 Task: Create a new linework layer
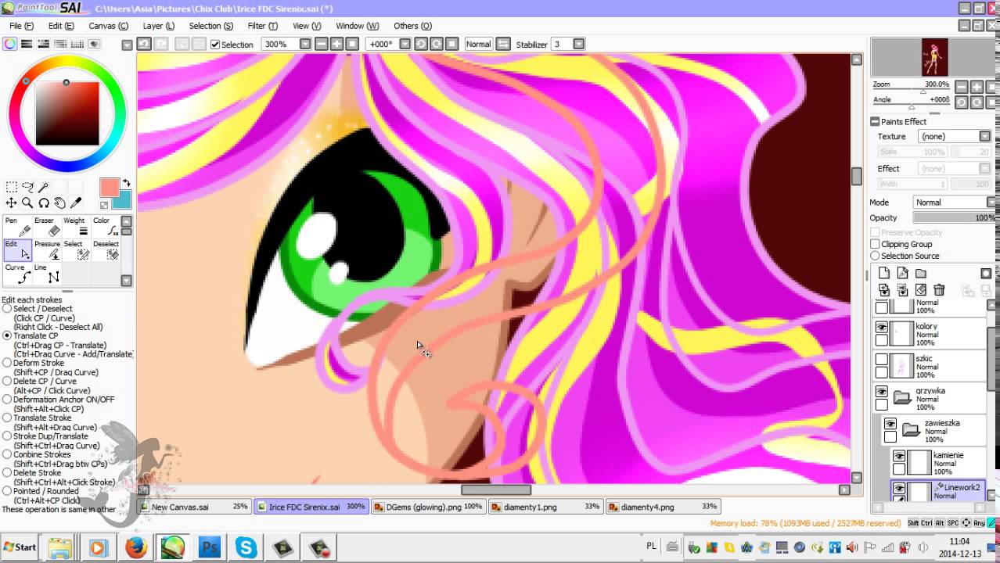click(902, 273)
